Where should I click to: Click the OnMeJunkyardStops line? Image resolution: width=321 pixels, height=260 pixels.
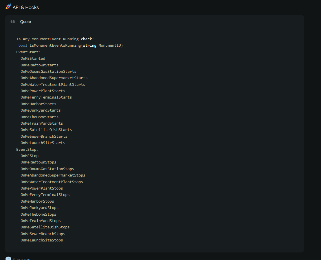coord(40,208)
